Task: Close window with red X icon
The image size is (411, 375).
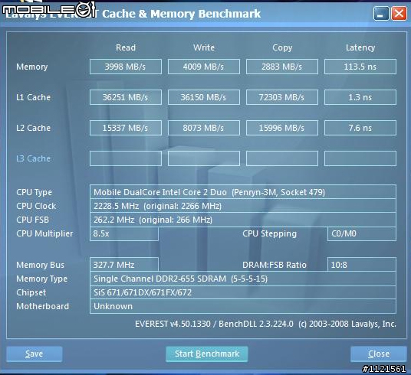Action: tap(399, 13)
